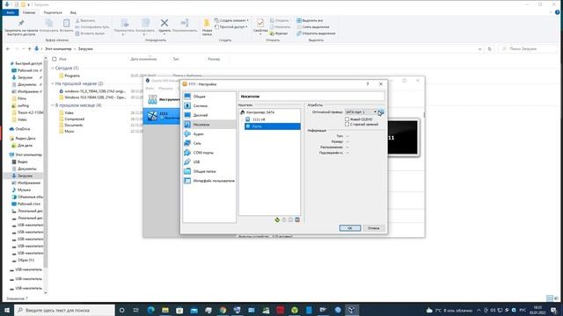Click the VM preview thumbnail in VirtualBox Manager
563x316 pixels.
403,138
